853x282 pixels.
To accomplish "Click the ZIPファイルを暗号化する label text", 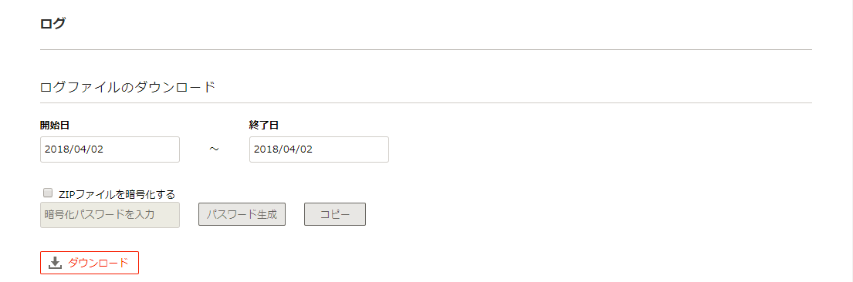I will 117,194.
